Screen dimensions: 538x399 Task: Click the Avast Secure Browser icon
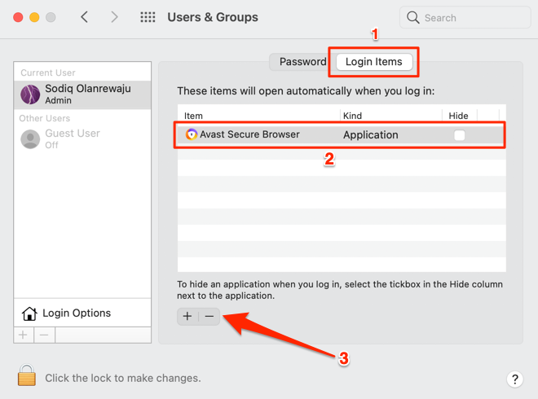coord(191,134)
